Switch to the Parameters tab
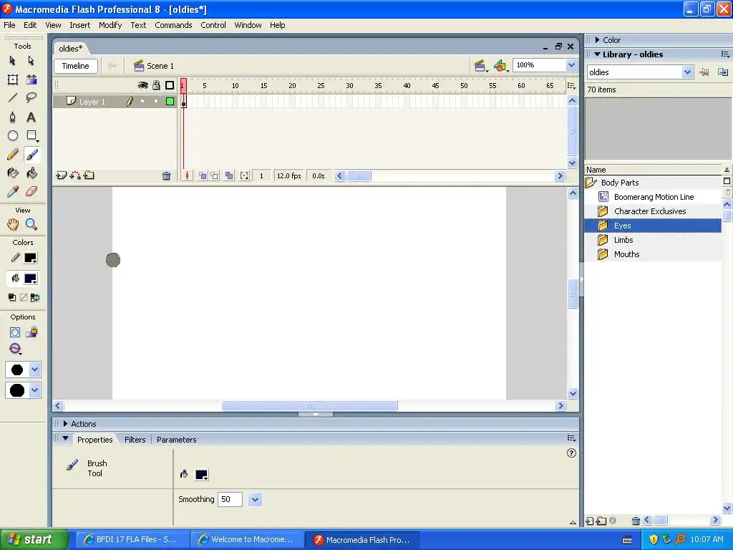The image size is (733, 550). point(176,440)
